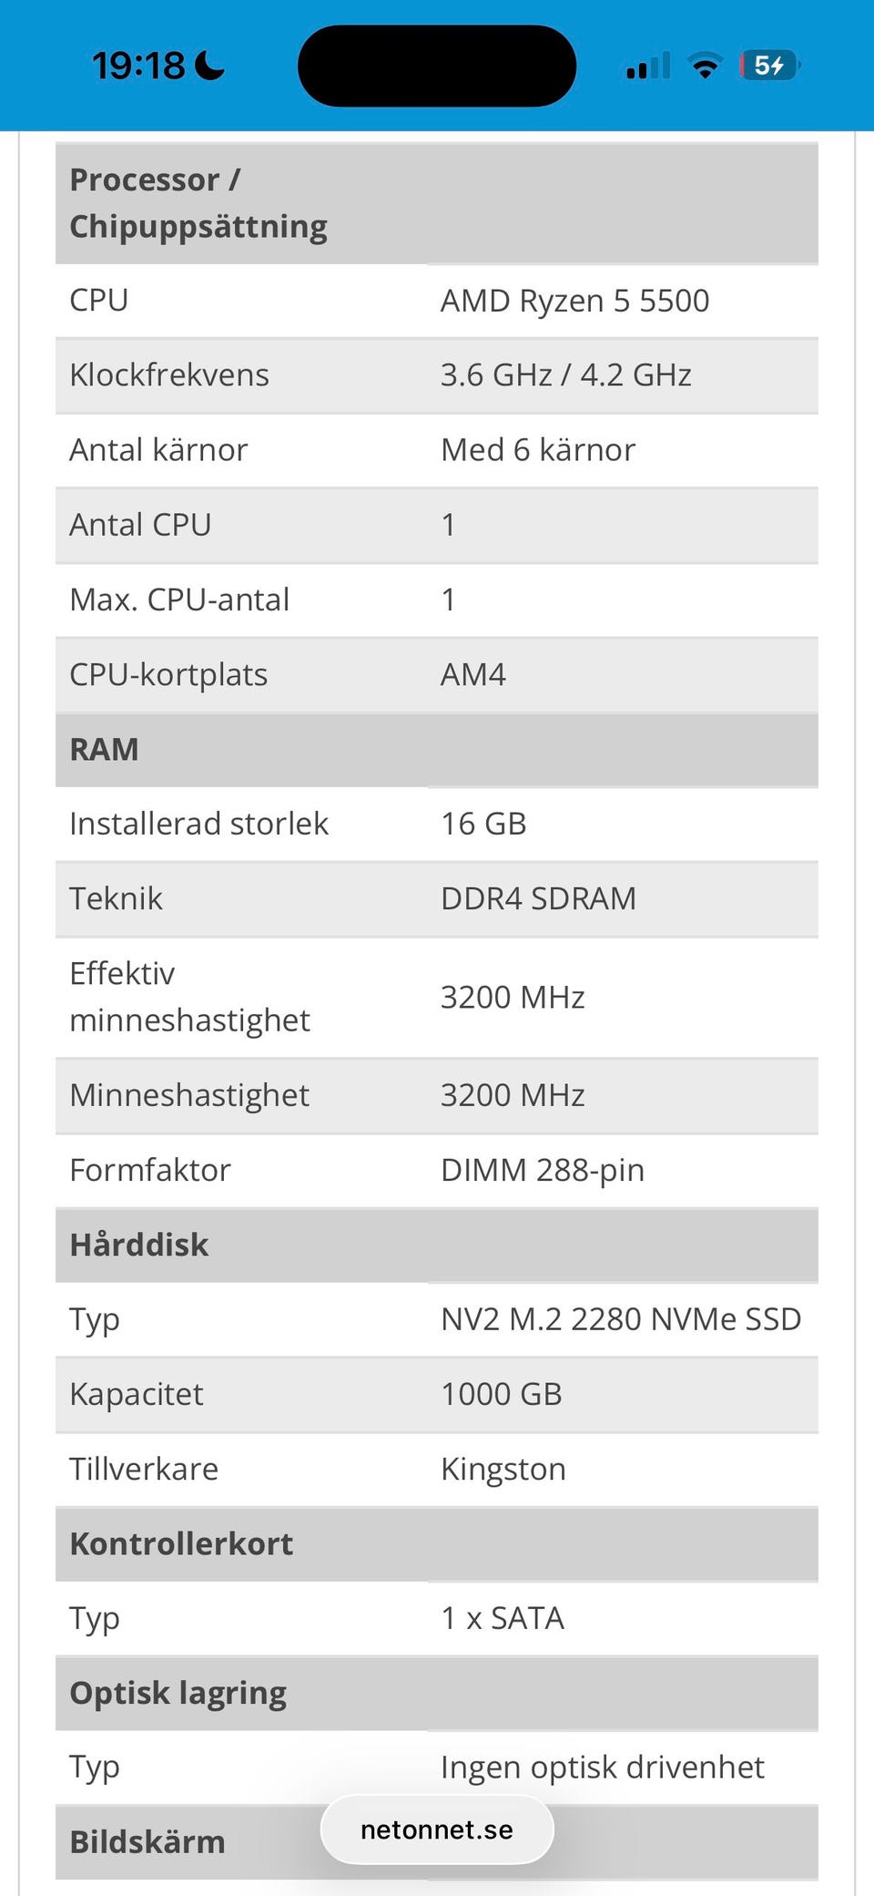Viewport: 874px width, 1896px height.
Task: Open the netonnet.se address pill
Action: (437, 1829)
